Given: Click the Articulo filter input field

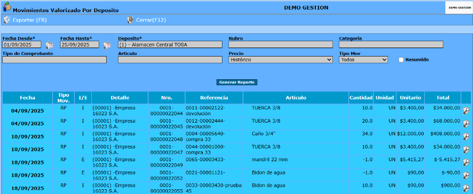Looking at the screenshot, I should [170, 60].
